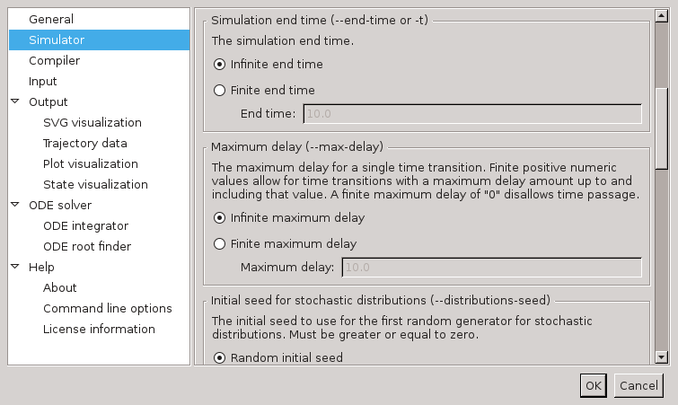
Task: Choose Finite maximum delay radio button
Action: click(220, 243)
